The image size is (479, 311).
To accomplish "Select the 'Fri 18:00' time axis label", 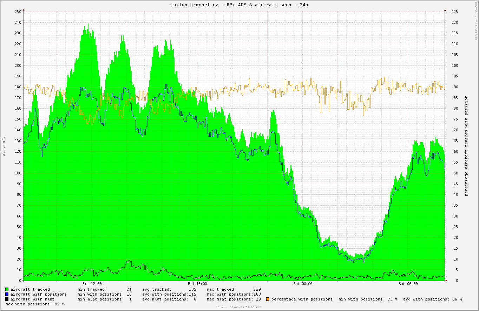I will [197, 284].
